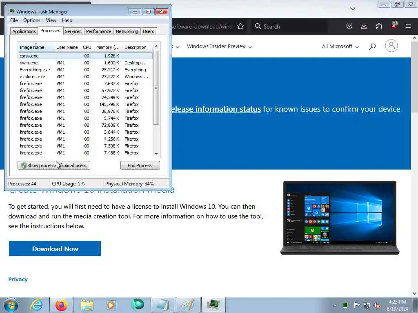Click the Download Now button
Screen dimensions: 418x313
point(55,249)
